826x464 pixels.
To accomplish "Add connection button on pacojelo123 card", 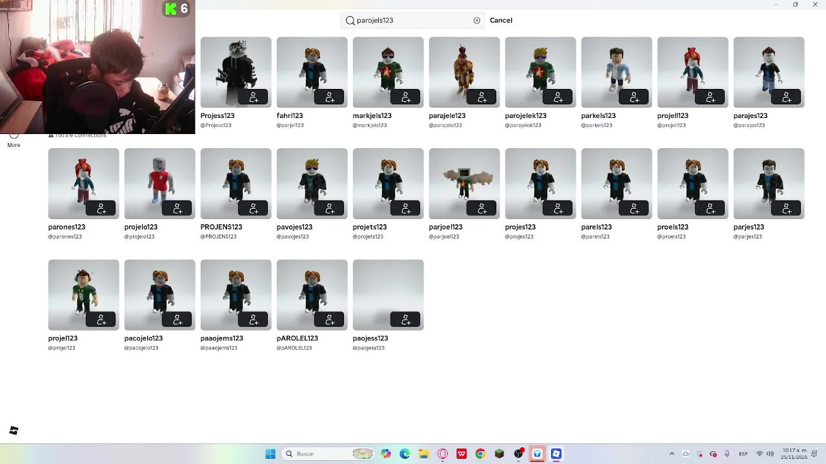I will (x=177, y=320).
